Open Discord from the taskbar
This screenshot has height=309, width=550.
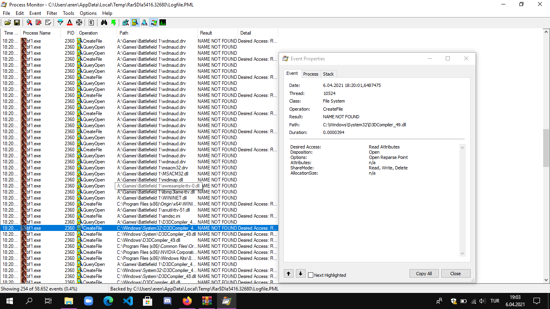point(167,301)
